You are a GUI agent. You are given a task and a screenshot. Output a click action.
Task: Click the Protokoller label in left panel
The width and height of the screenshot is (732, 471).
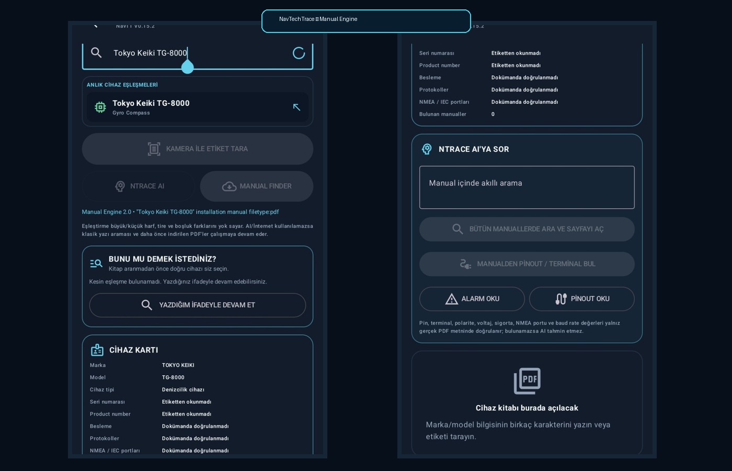[x=105, y=439]
